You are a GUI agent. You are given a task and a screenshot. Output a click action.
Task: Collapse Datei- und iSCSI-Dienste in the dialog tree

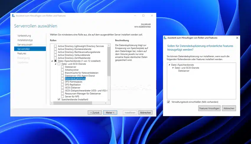click(x=173, y=68)
